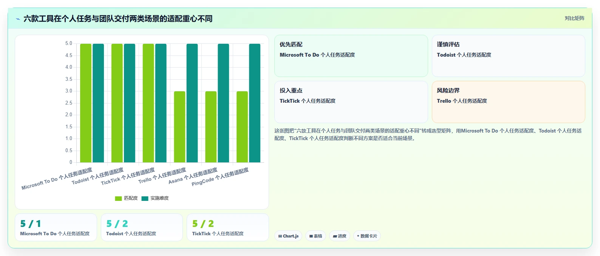Click the 进度 tag
The height and width of the screenshot is (256, 600).
[x=340, y=236]
